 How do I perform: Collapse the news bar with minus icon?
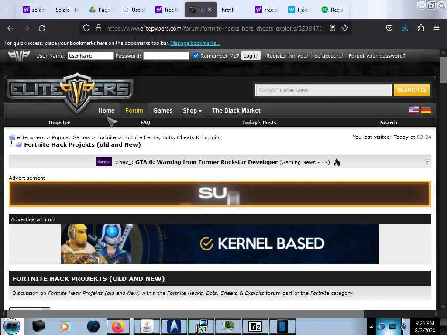(427, 161)
